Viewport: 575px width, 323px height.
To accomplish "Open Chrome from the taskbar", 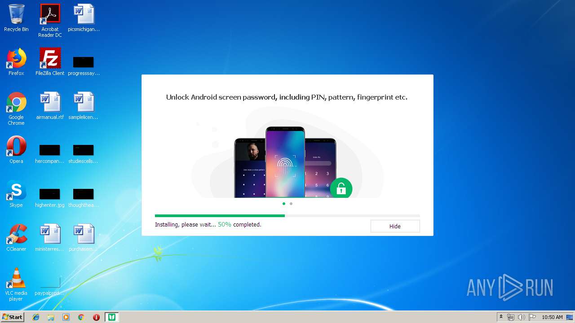I will (81, 317).
